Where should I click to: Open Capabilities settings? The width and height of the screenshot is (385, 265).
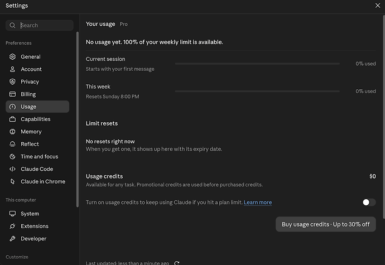pyautogui.click(x=37, y=119)
